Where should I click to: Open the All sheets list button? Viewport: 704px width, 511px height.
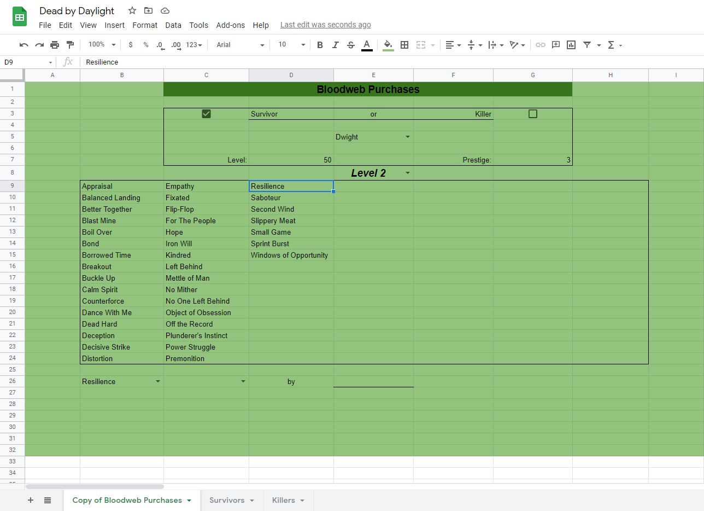click(48, 500)
